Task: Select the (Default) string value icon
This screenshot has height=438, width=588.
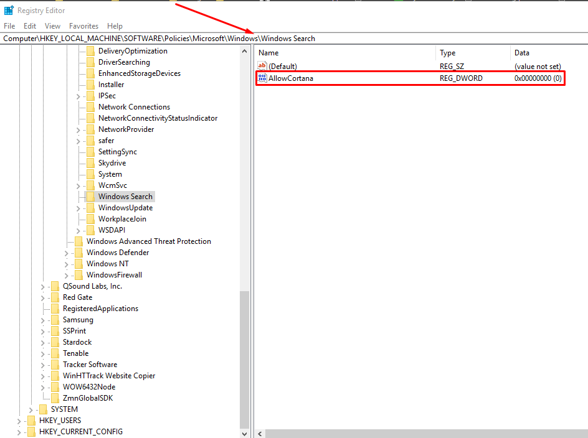Action: (262, 66)
